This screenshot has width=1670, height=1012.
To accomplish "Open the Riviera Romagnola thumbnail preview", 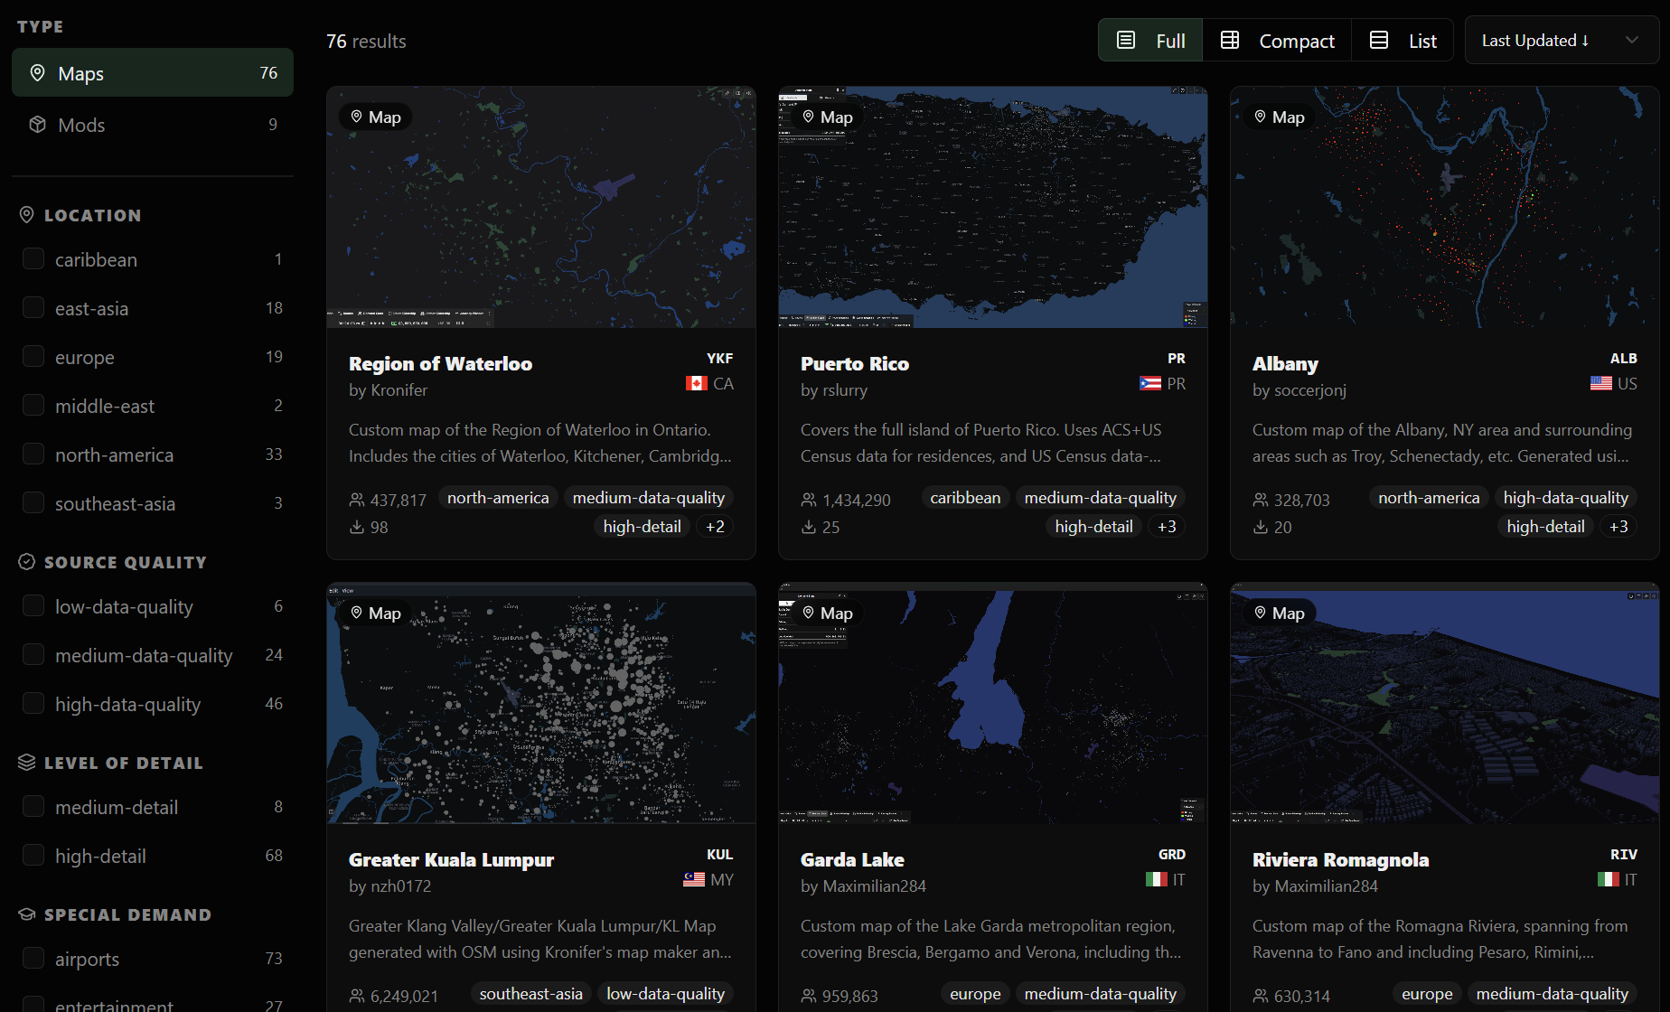I will click(1443, 704).
